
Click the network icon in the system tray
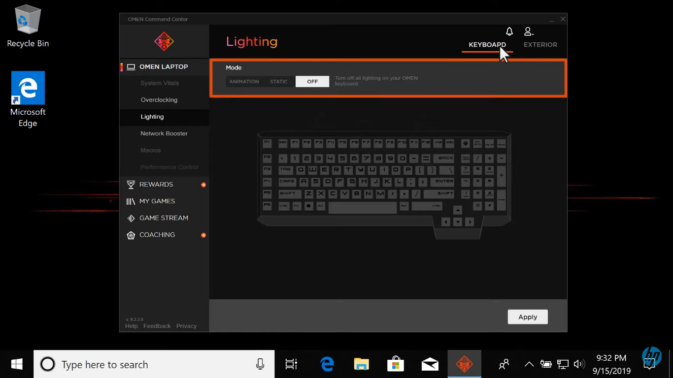pos(563,365)
